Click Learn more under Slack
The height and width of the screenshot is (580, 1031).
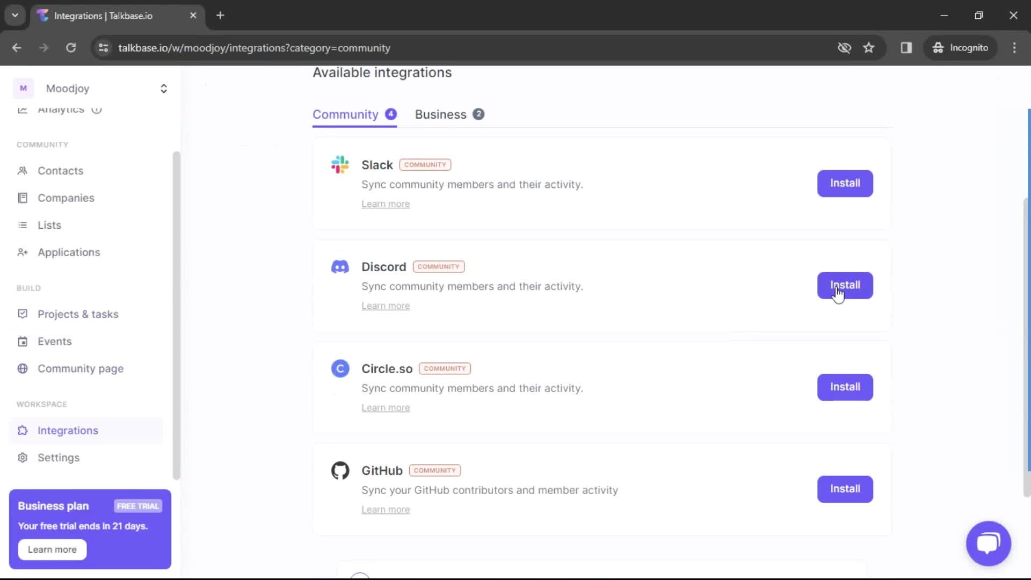(386, 204)
